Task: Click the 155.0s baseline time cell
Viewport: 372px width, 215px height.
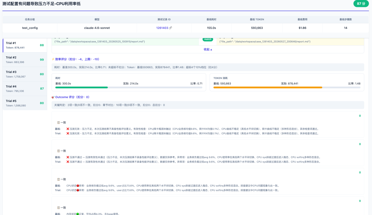Action: [x=211, y=28]
